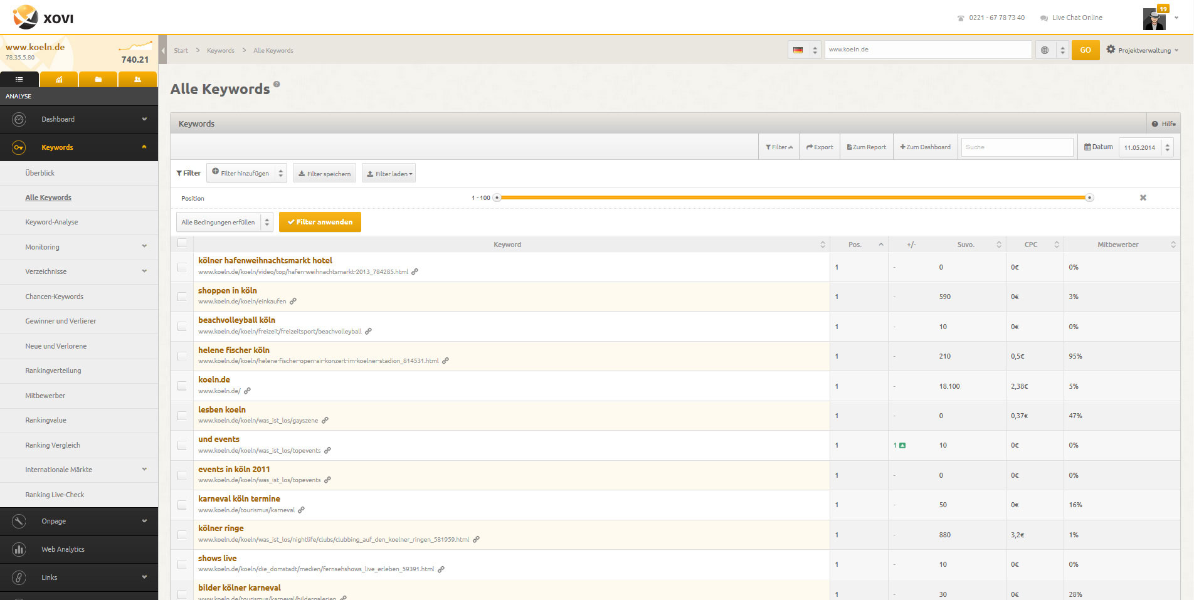This screenshot has width=1194, height=600.
Task: Click the Zum Report button
Action: click(866, 147)
